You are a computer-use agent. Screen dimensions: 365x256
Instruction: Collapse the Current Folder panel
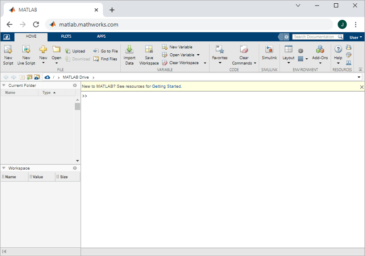4,85
